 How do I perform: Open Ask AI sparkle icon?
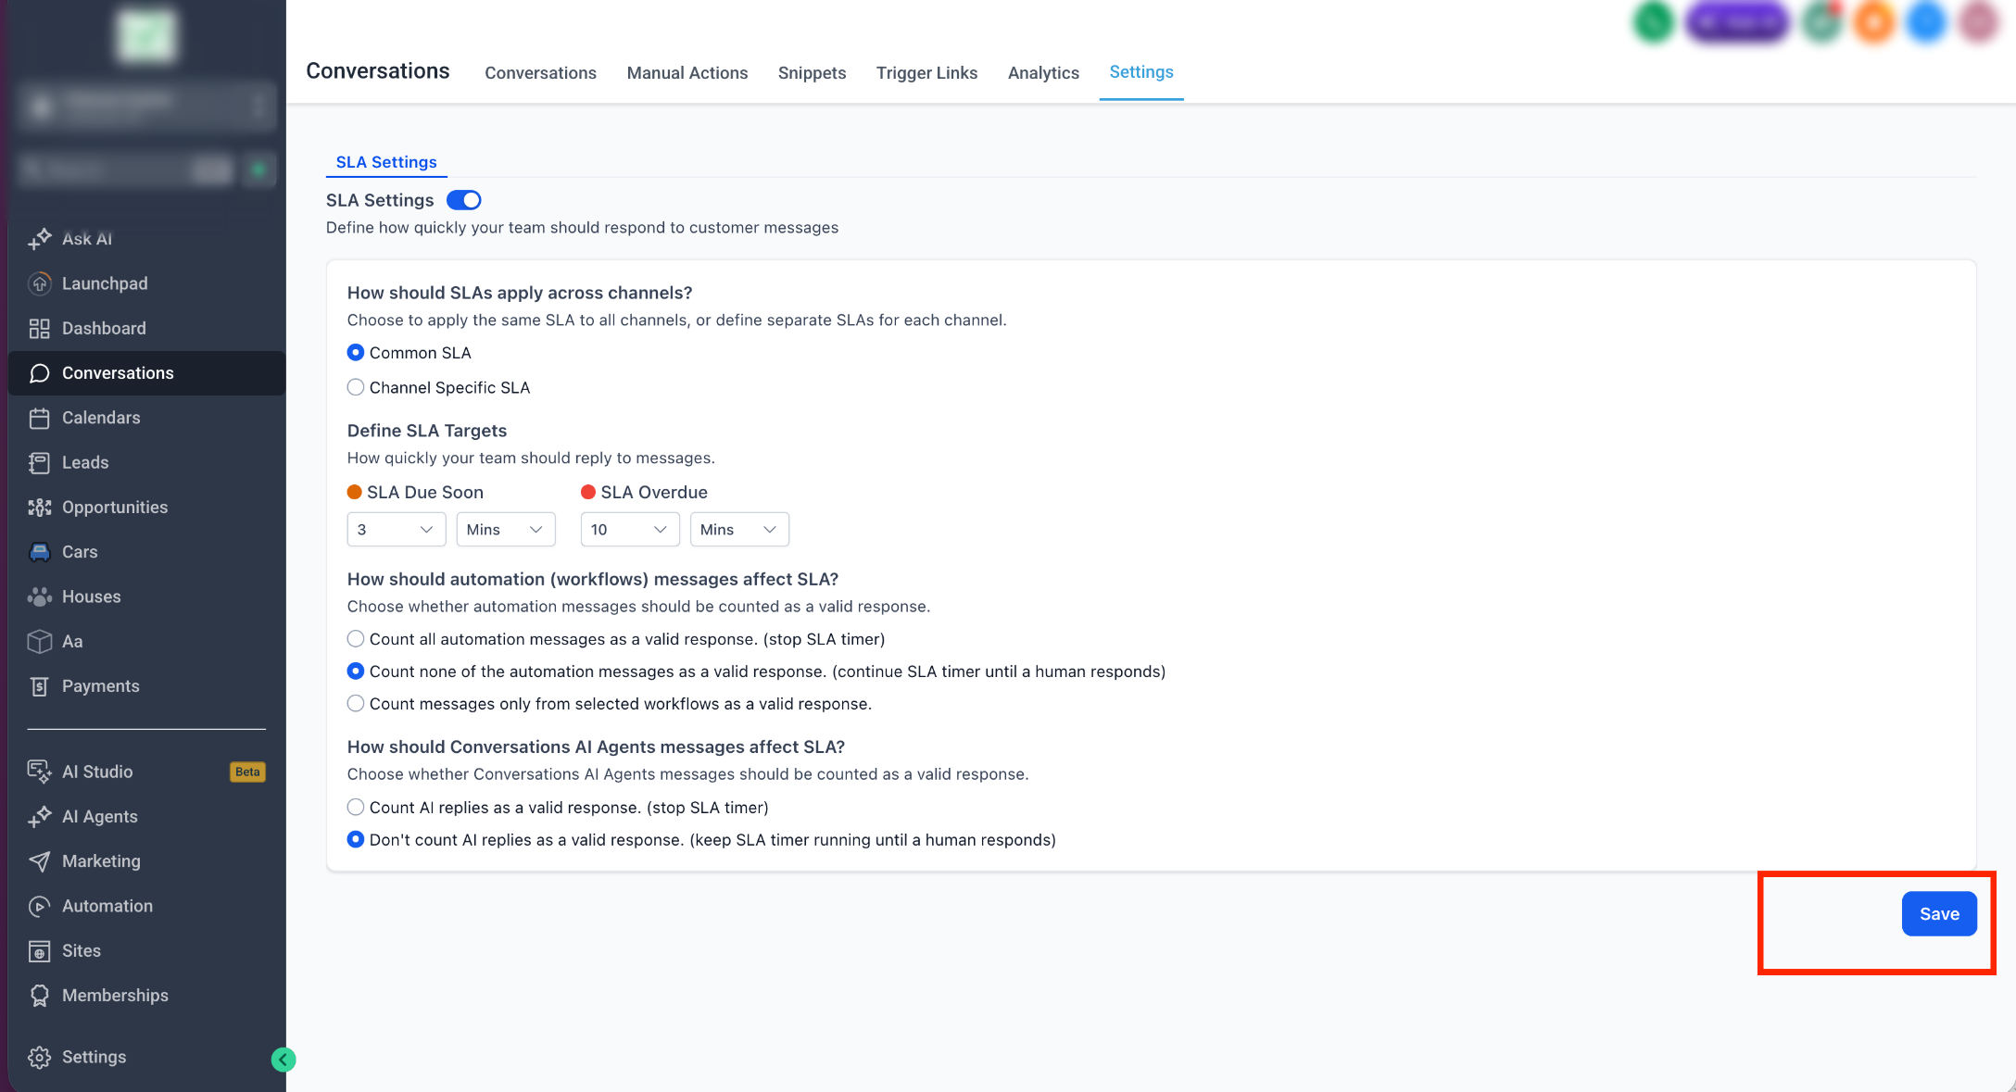pos(39,239)
